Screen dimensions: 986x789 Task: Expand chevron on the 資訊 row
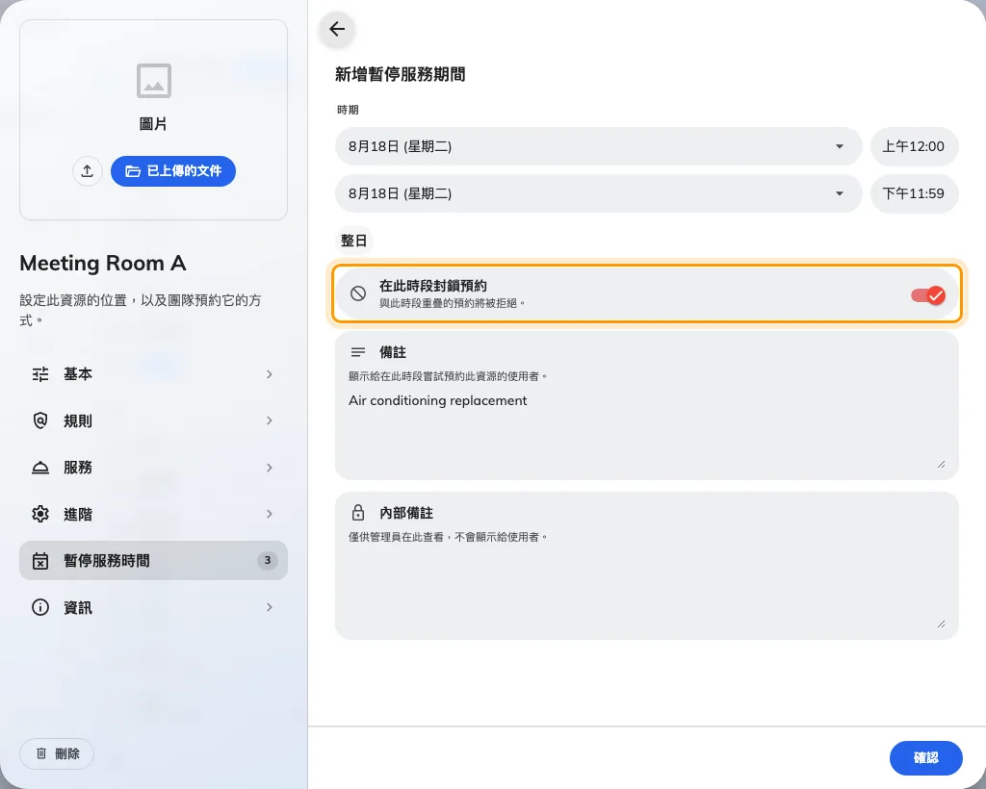point(270,607)
